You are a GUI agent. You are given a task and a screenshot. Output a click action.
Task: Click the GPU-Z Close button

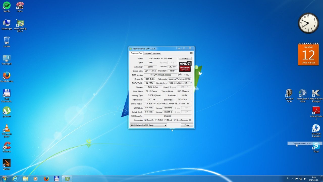(x=187, y=125)
